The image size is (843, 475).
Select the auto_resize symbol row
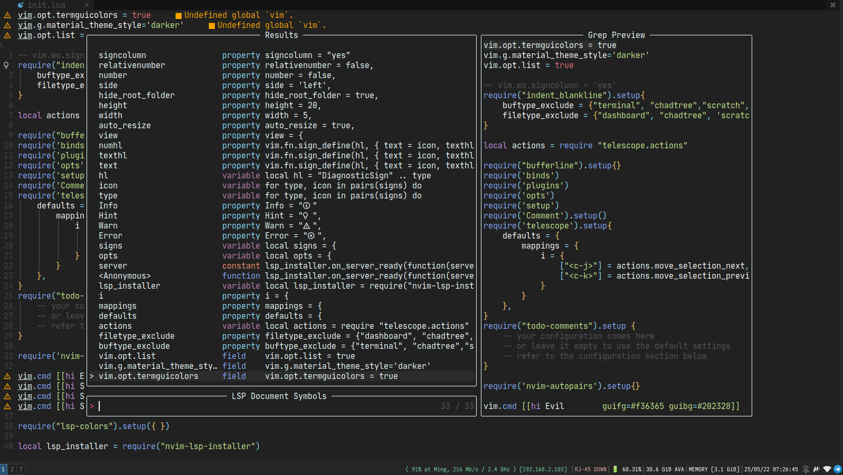(282, 126)
